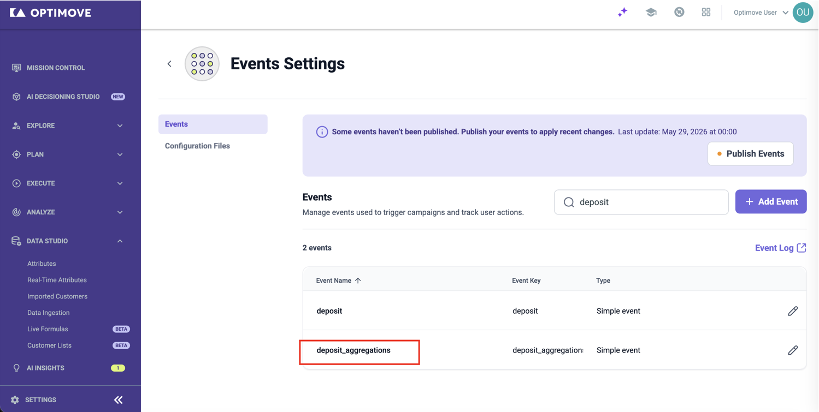
Task: Select the Events tab
Action: point(213,124)
